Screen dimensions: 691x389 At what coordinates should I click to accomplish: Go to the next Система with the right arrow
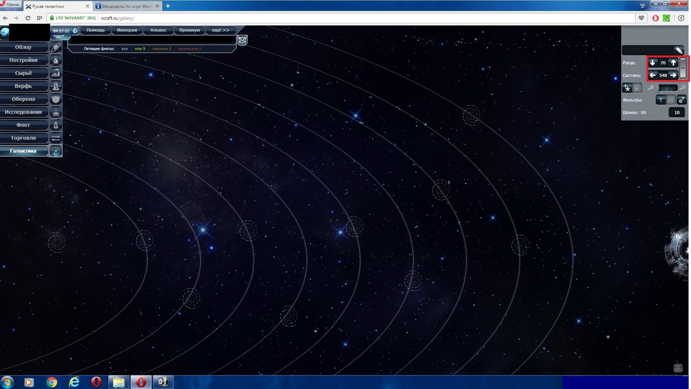[x=673, y=75]
